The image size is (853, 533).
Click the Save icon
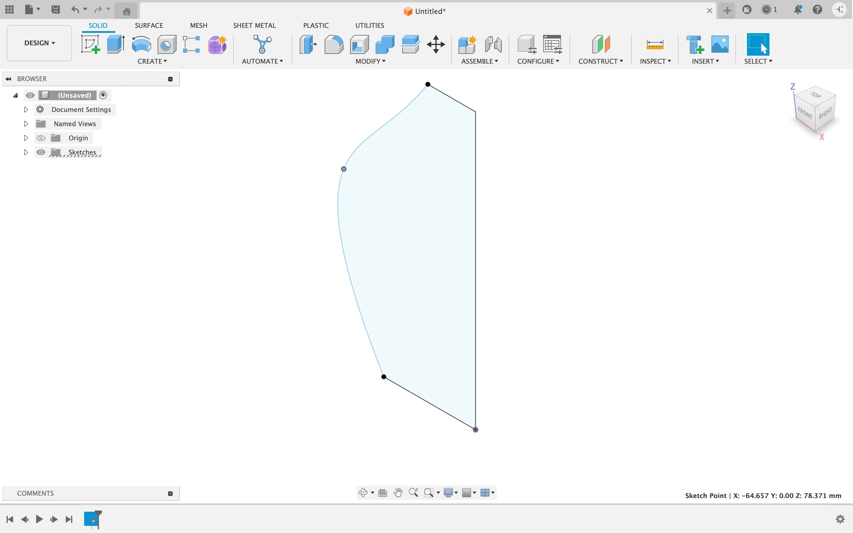55,9
